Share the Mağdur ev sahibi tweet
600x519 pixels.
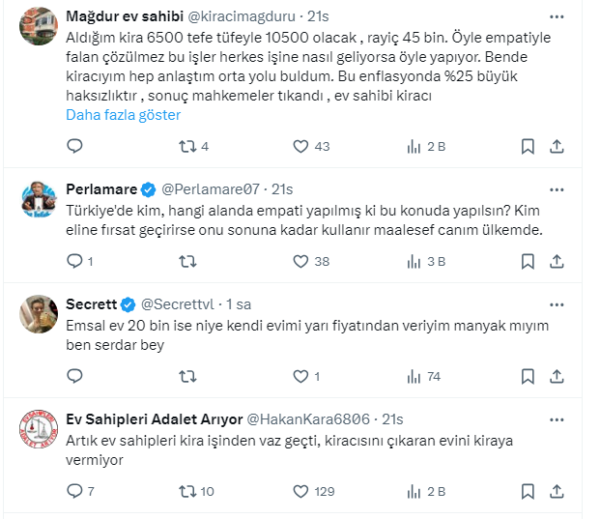point(556,146)
